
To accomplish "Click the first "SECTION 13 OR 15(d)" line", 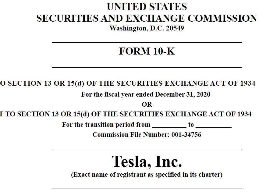I will tap(128, 83).
